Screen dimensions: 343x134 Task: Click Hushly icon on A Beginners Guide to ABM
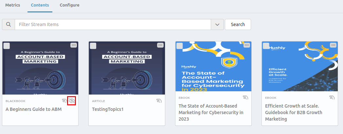pyautogui.click(x=64, y=101)
